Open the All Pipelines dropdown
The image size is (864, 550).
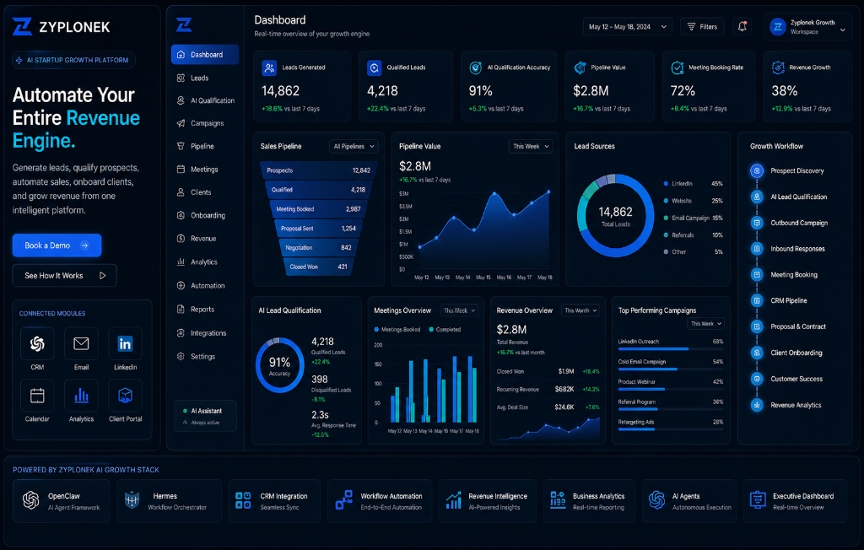(354, 147)
